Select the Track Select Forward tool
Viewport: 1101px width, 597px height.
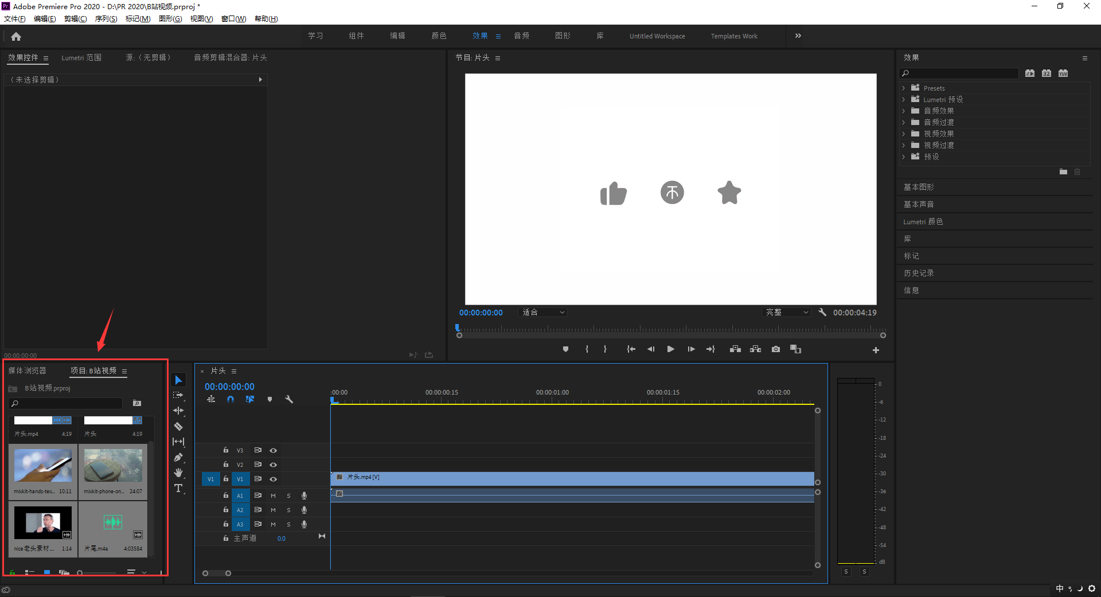(178, 395)
